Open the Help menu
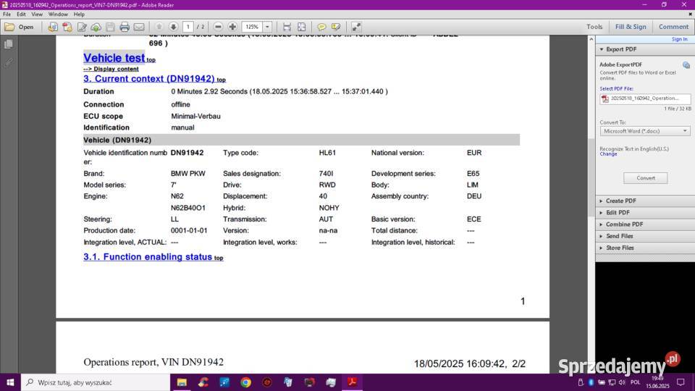This screenshot has height=391, width=695. 80,14
